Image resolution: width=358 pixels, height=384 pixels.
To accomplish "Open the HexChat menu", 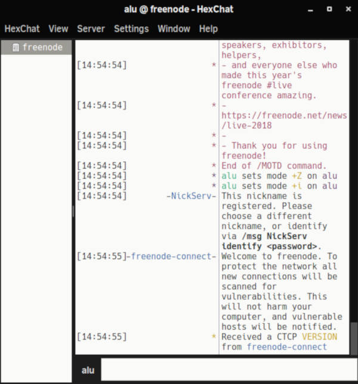I will 22,29.
